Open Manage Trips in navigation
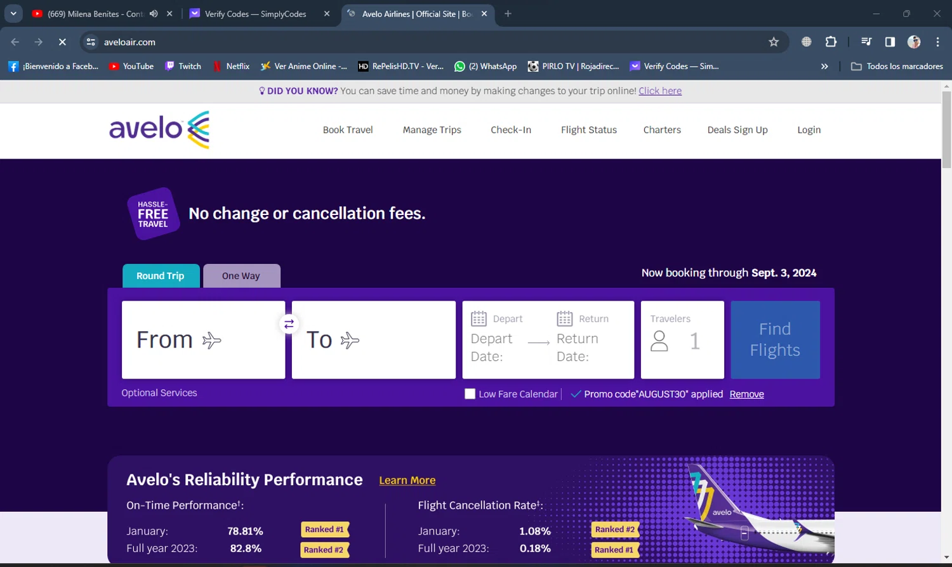 tap(432, 129)
